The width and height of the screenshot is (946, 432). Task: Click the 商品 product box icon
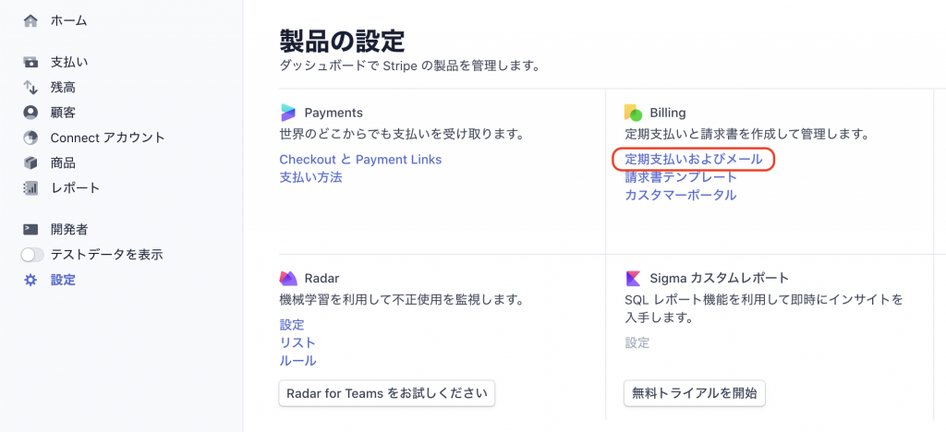pos(30,162)
